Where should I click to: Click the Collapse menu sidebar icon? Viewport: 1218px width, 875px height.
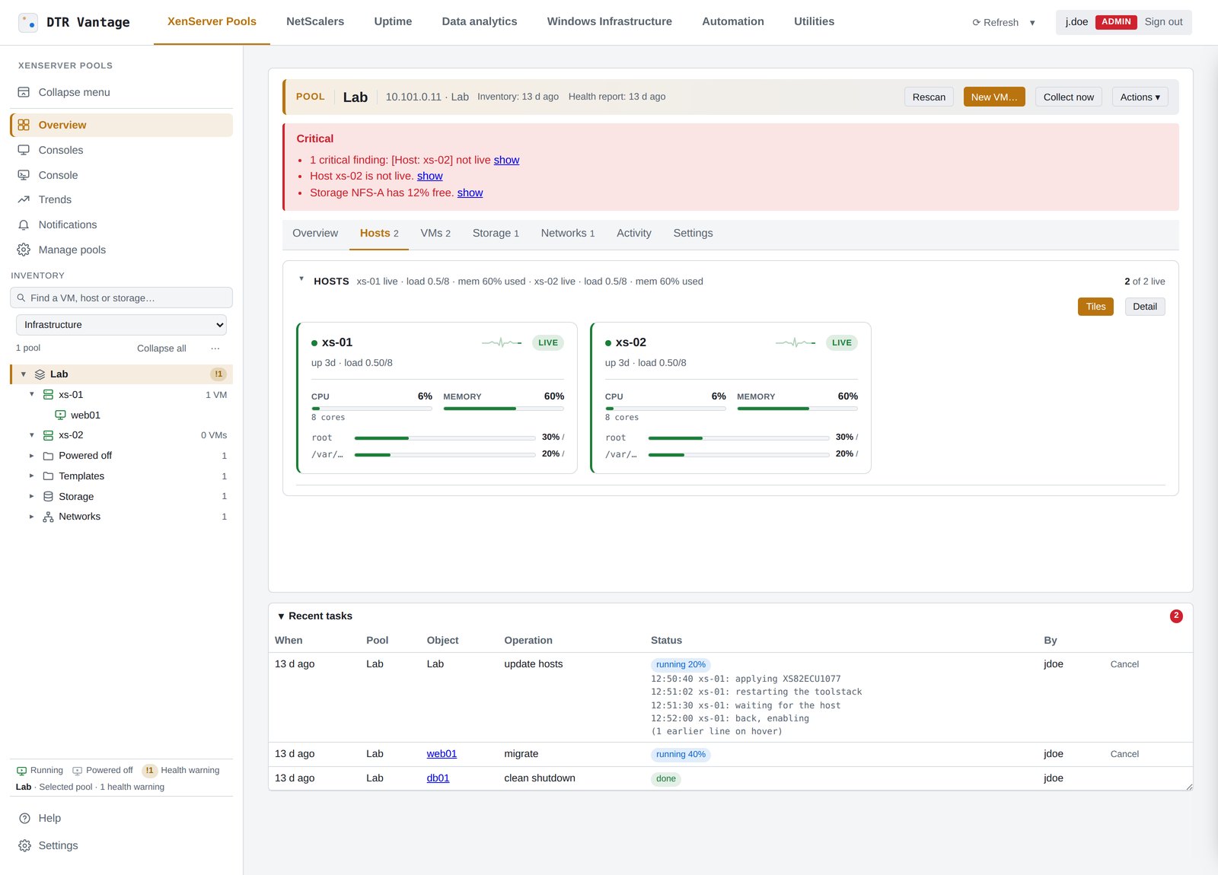click(24, 92)
